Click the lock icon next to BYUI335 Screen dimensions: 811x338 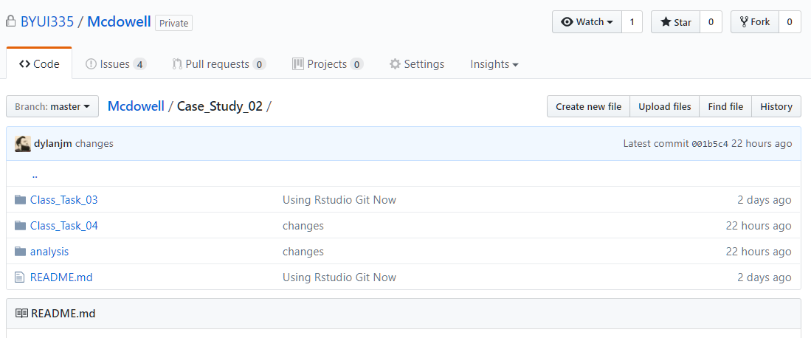tap(11, 22)
